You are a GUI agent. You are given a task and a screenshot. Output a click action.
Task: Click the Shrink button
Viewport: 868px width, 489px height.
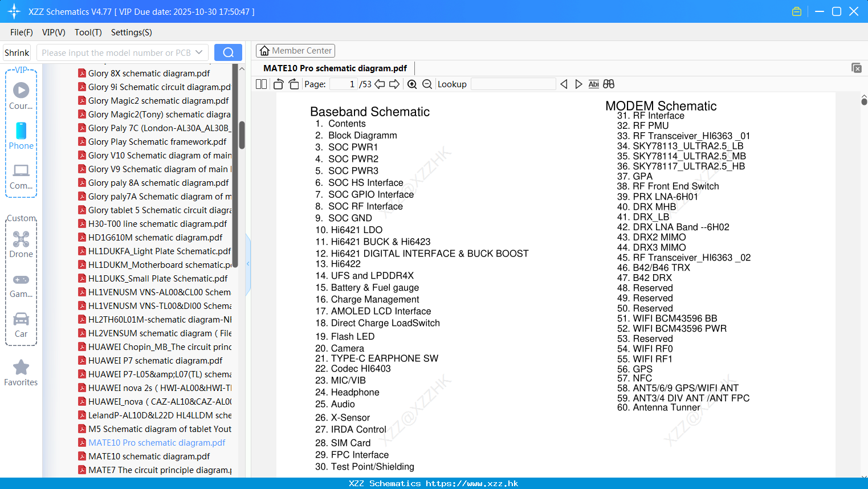click(17, 52)
